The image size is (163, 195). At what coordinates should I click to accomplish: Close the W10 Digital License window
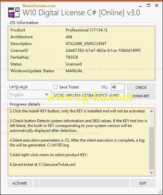tap(157, 6)
